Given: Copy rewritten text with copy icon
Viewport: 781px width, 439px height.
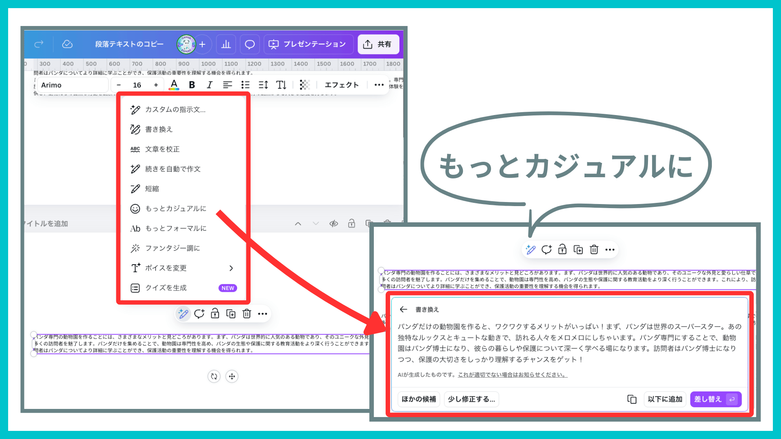Looking at the screenshot, I should 632,399.
